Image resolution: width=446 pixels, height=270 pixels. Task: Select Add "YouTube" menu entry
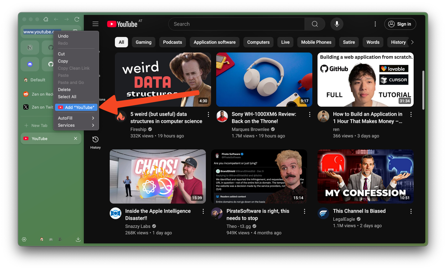[76, 107]
